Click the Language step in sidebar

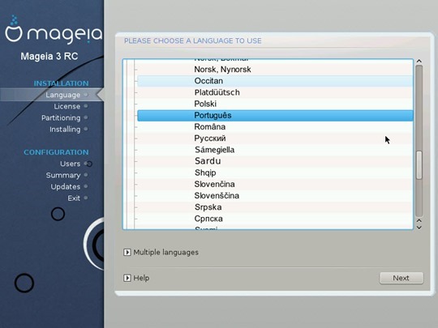(62, 95)
